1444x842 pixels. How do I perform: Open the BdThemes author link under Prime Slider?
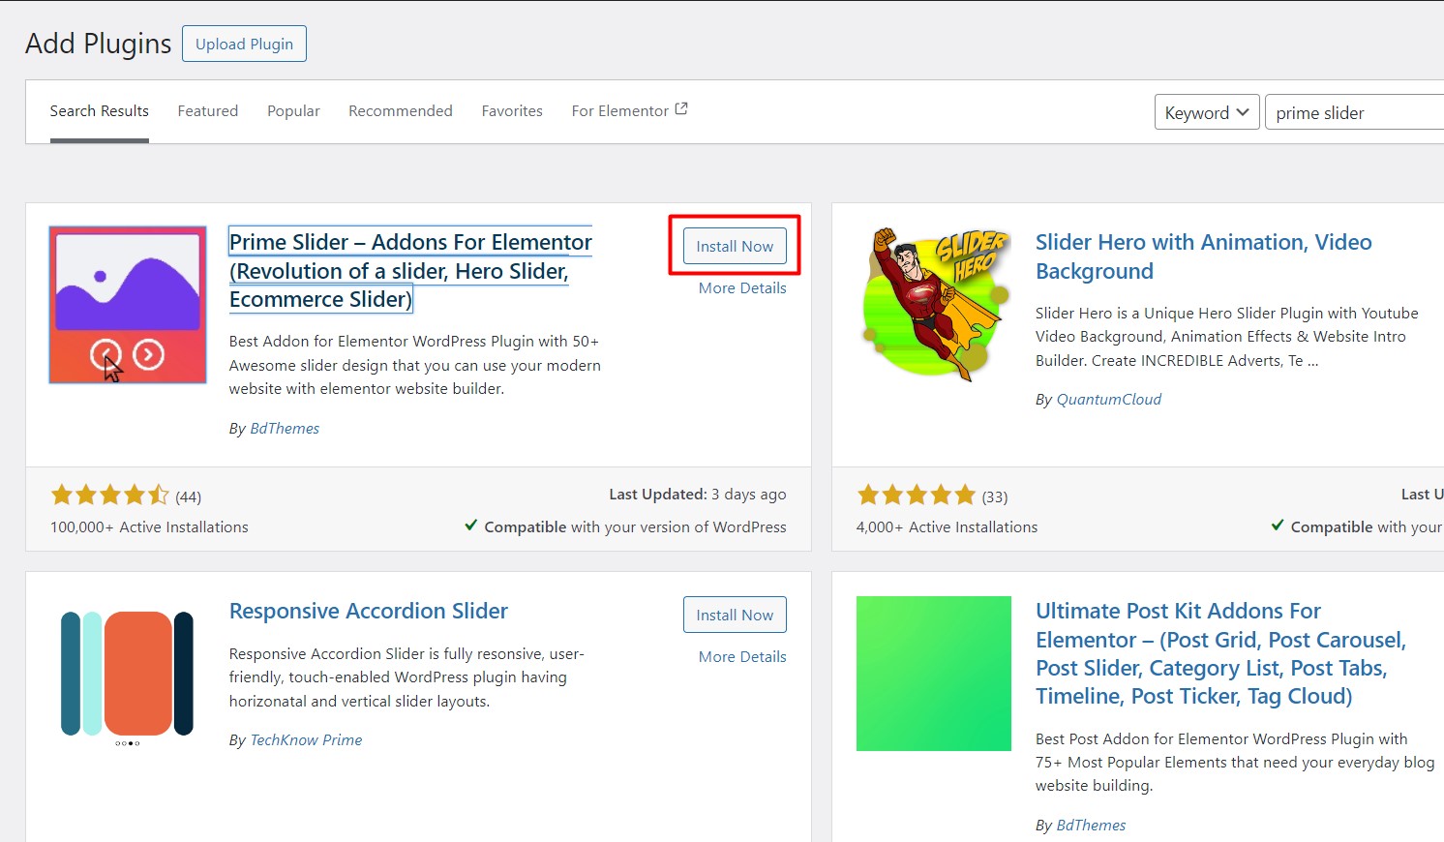(x=285, y=428)
